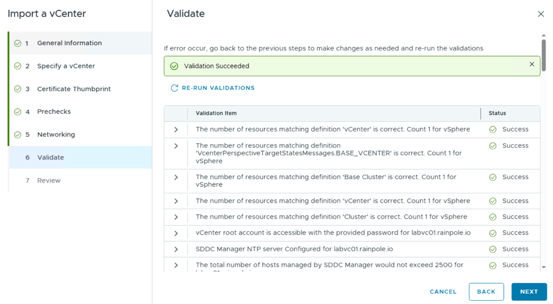The image size is (553, 304).
Task: Dismiss the Validation Succeeded banner
Action: point(532,64)
